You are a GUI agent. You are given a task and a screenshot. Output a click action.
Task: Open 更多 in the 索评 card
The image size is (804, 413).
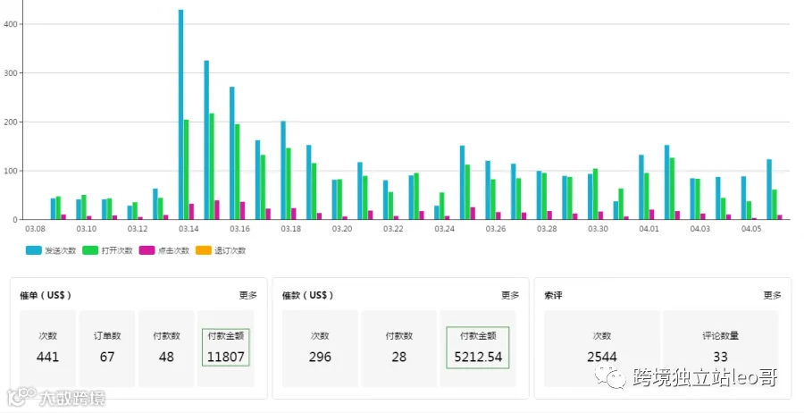(772, 295)
